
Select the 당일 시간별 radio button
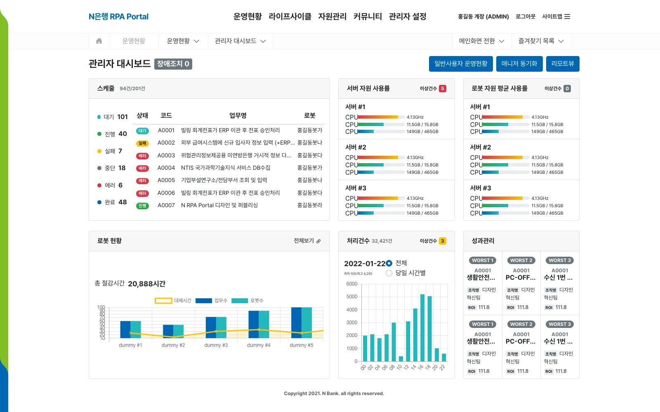coord(389,273)
